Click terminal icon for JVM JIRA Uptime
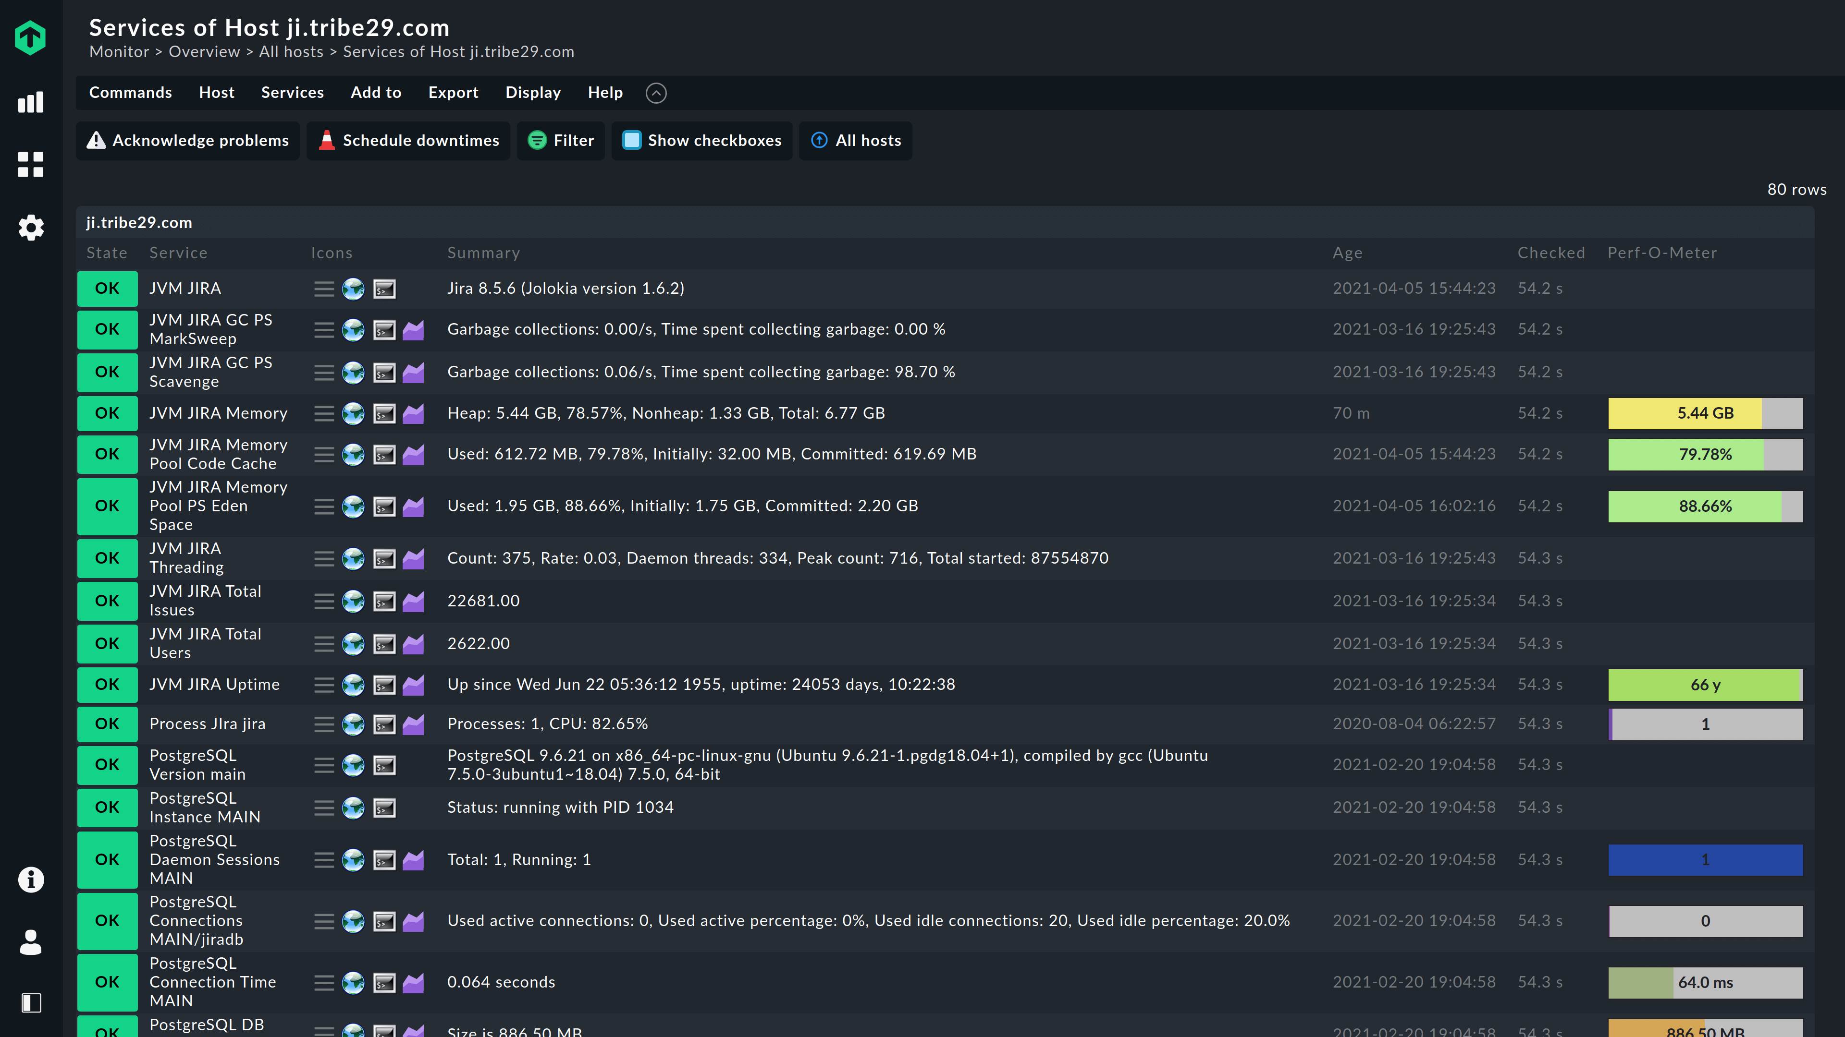 [384, 685]
